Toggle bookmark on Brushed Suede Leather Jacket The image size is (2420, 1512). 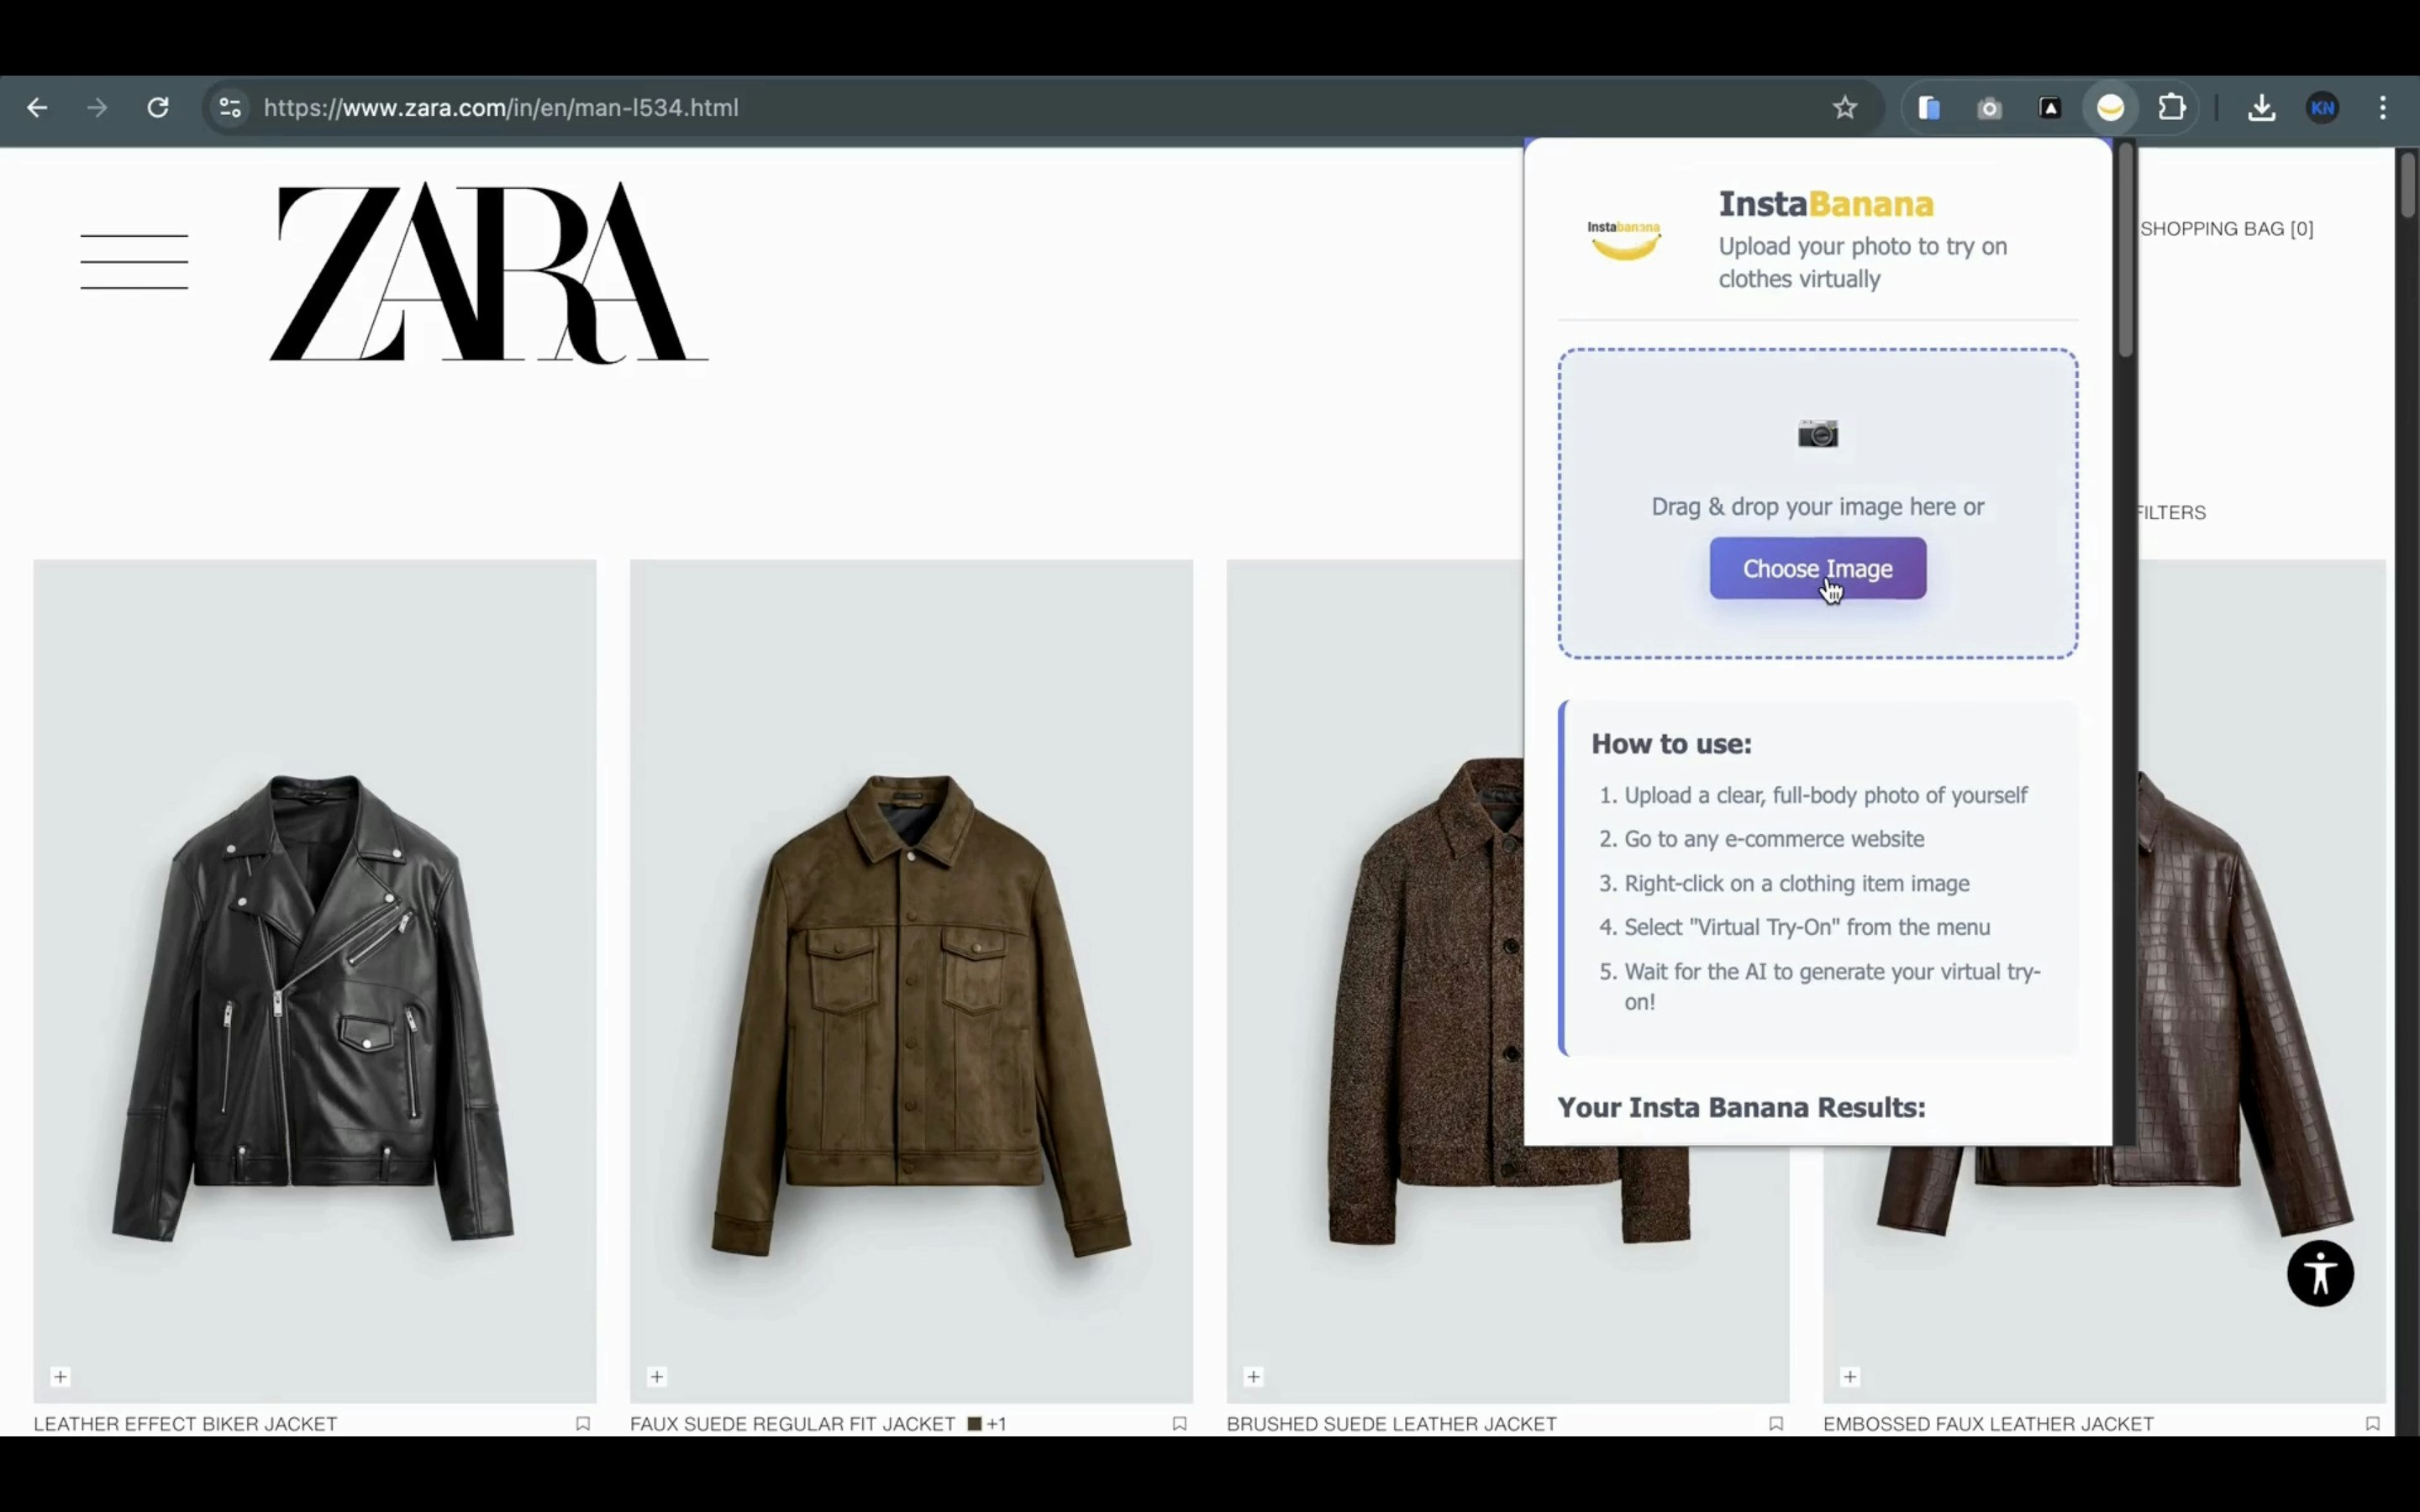click(x=1776, y=1423)
